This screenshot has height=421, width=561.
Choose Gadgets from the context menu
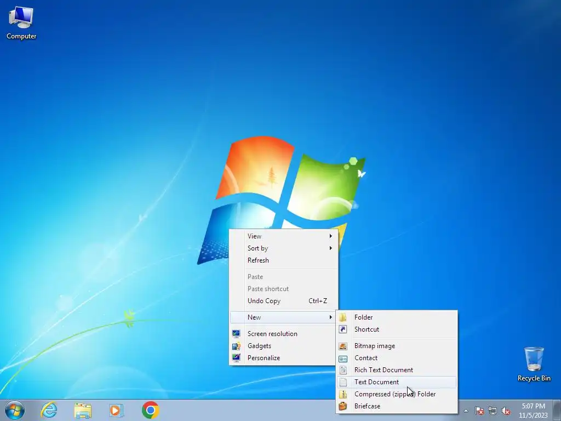click(283, 346)
